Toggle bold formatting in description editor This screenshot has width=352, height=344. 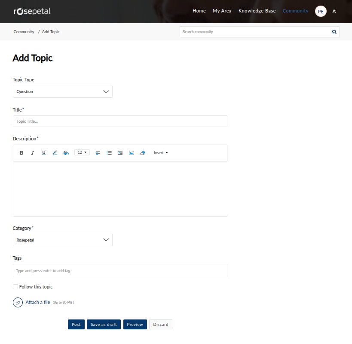click(21, 153)
